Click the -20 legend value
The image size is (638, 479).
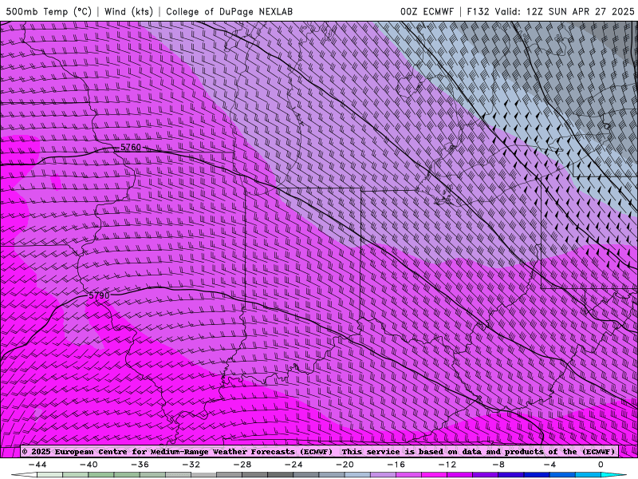[345, 465]
